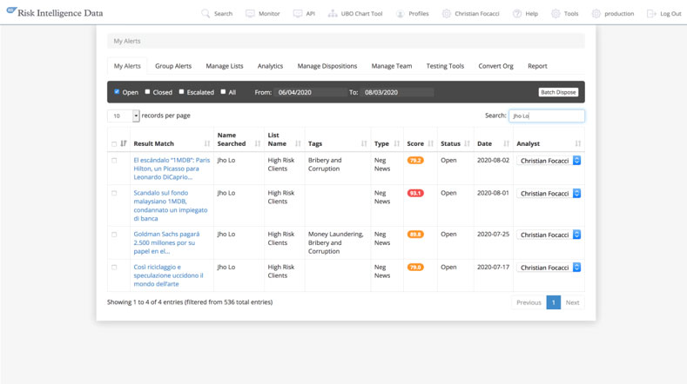Tick the Closed filter checkbox
This screenshot has height=384, width=687.
147,91
